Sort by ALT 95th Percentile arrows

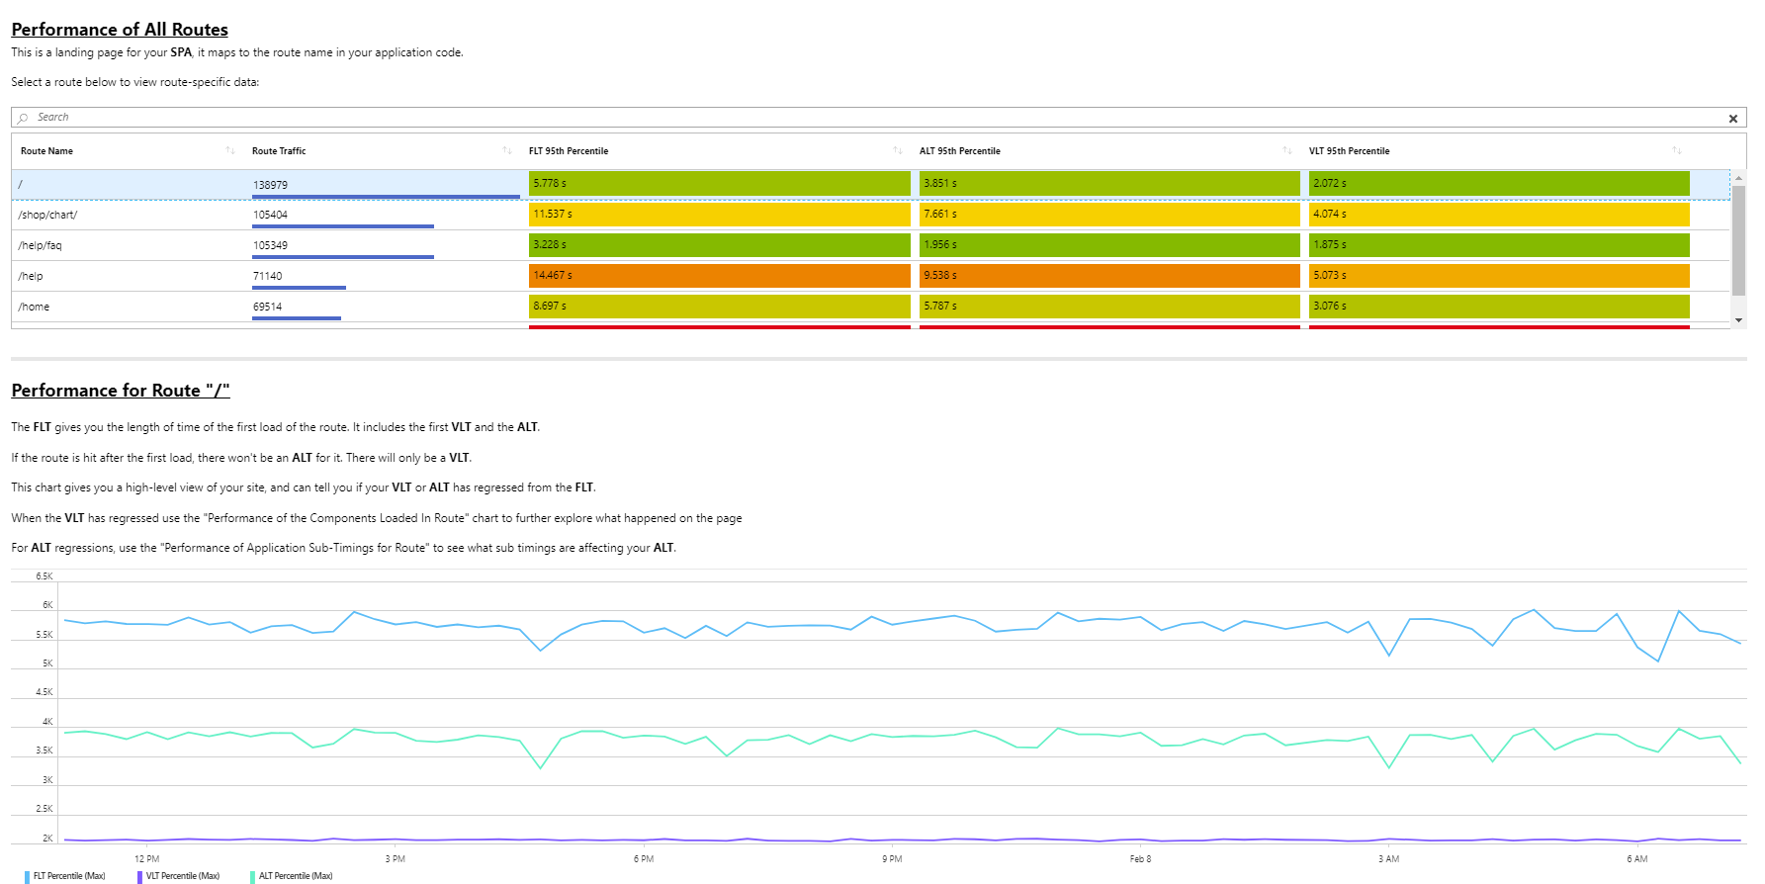click(1287, 151)
